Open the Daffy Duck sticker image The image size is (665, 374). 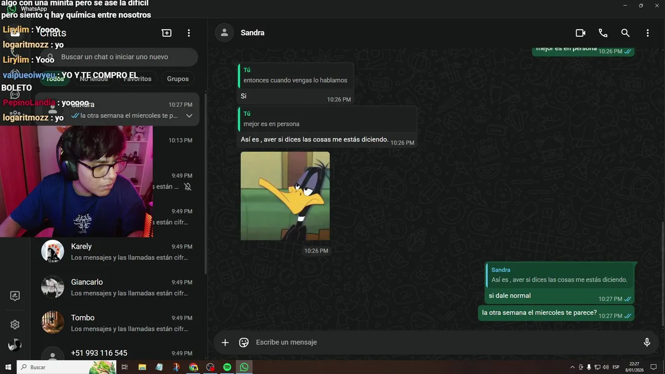click(x=285, y=196)
